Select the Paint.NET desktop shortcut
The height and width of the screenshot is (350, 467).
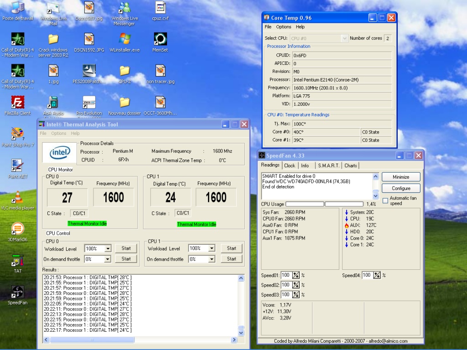[x=18, y=169]
